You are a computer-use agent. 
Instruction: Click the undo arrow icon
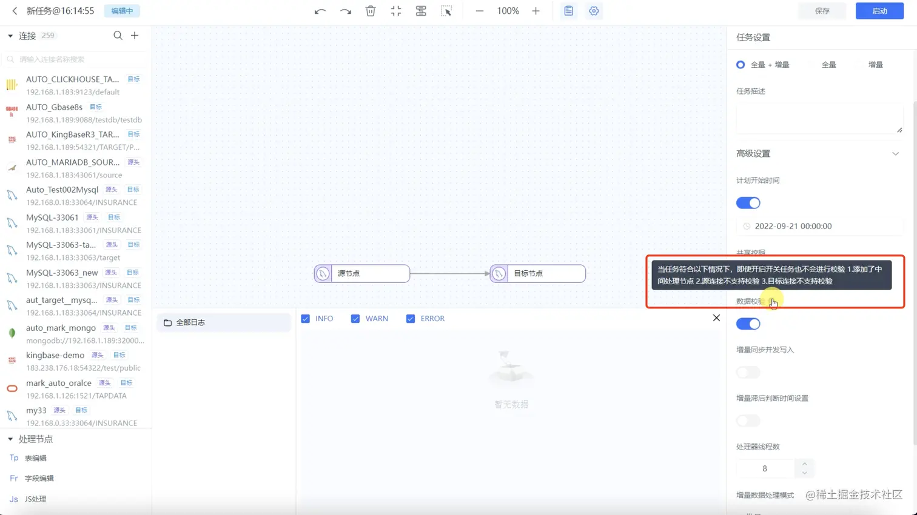click(x=320, y=11)
